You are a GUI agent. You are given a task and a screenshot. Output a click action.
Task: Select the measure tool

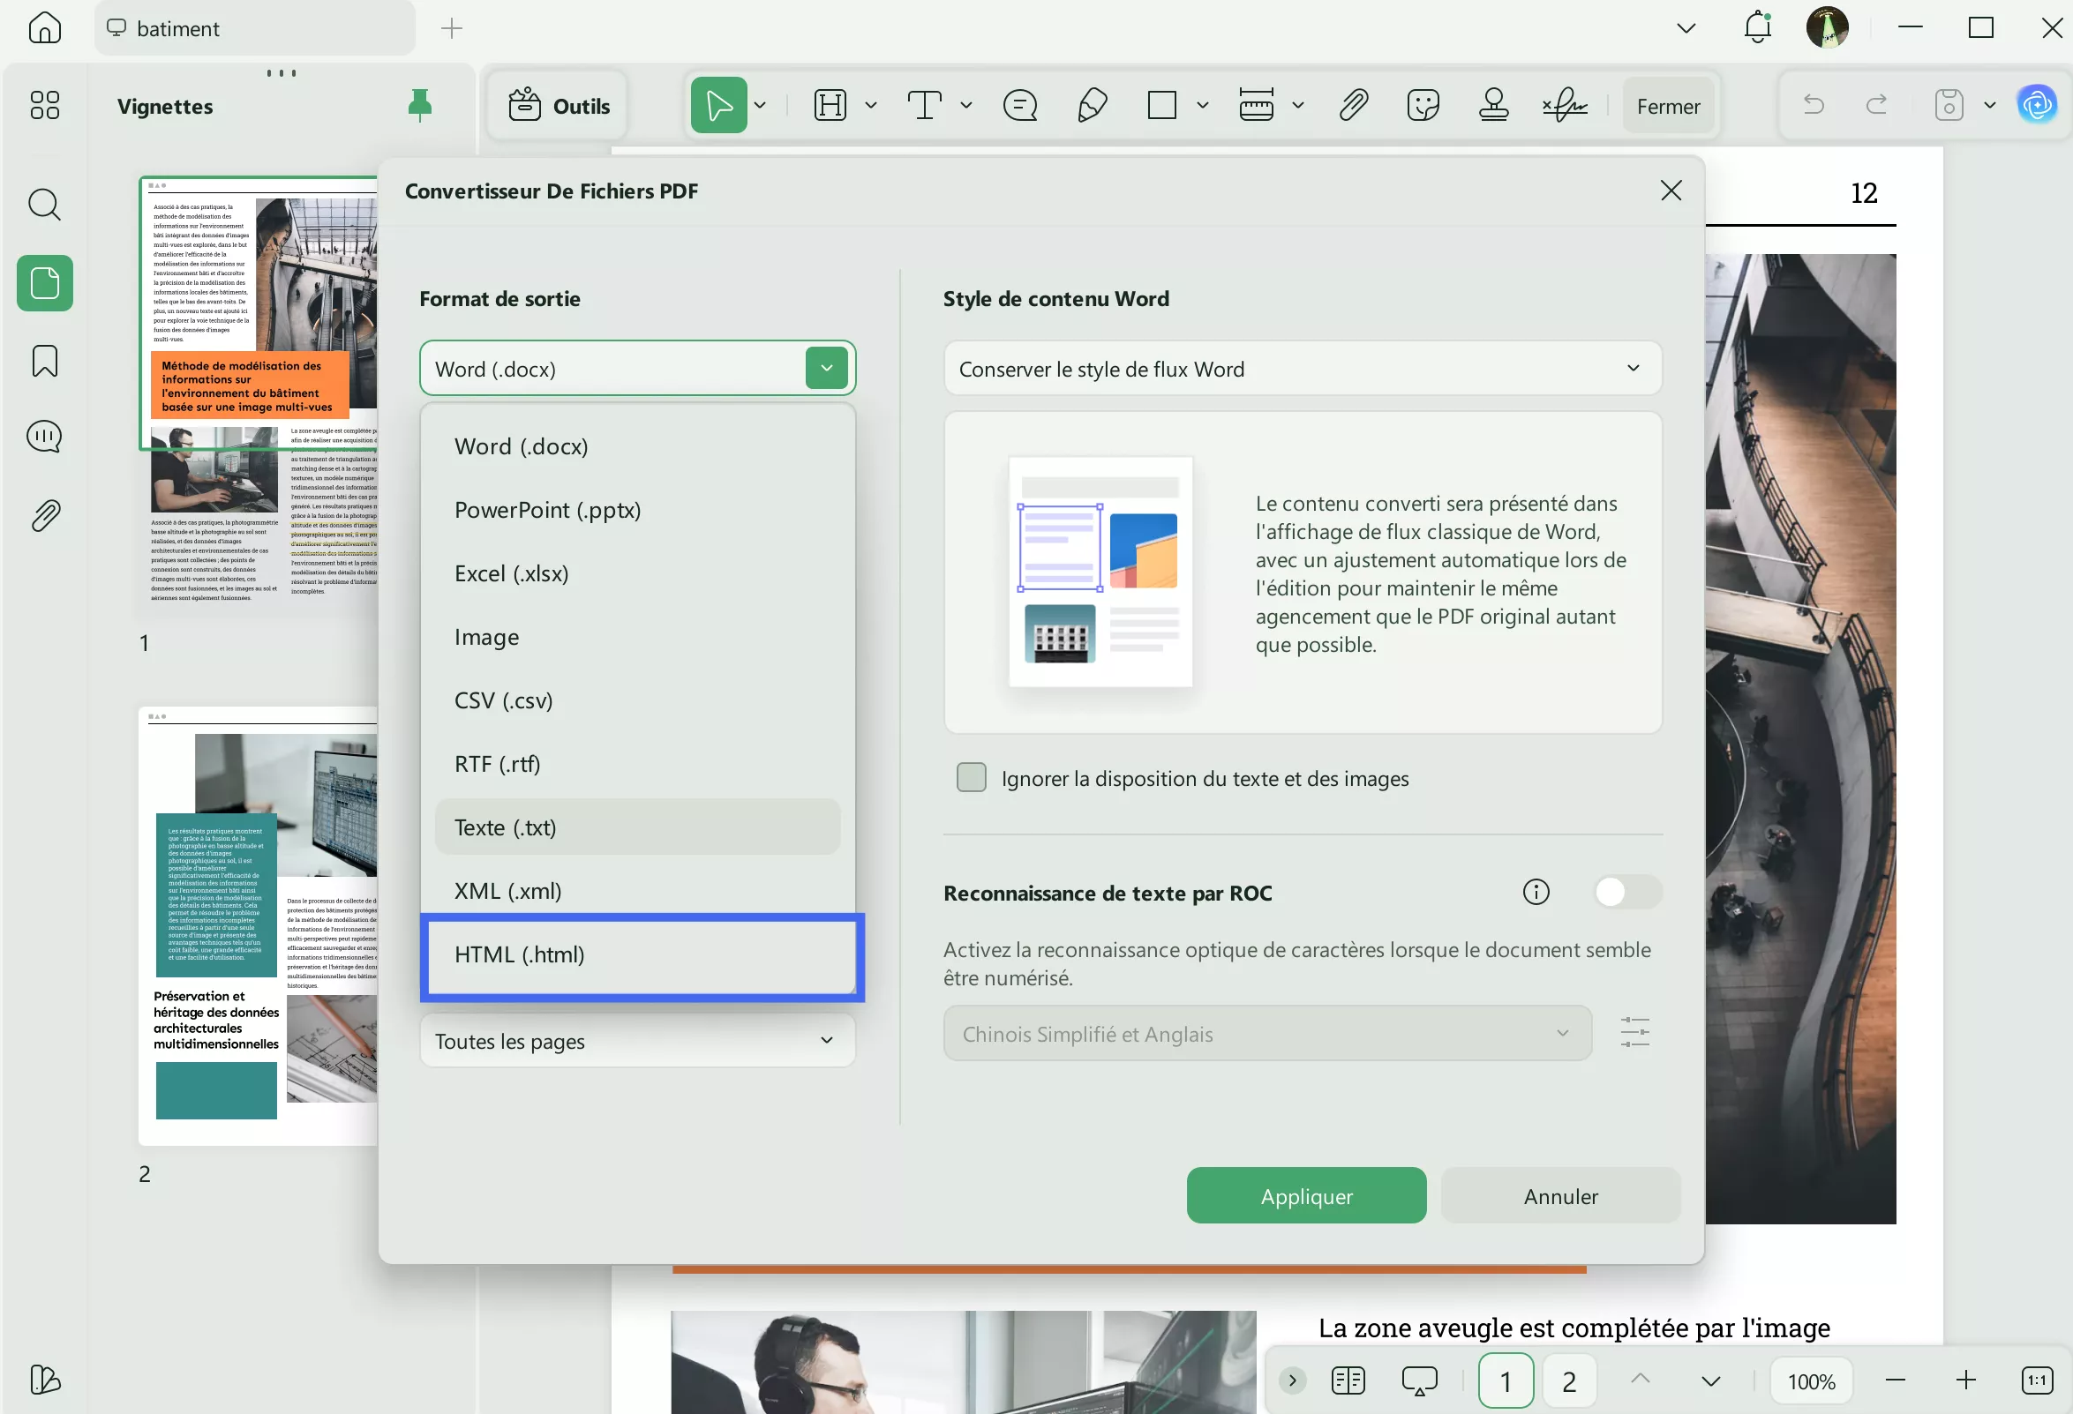point(1256,104)
